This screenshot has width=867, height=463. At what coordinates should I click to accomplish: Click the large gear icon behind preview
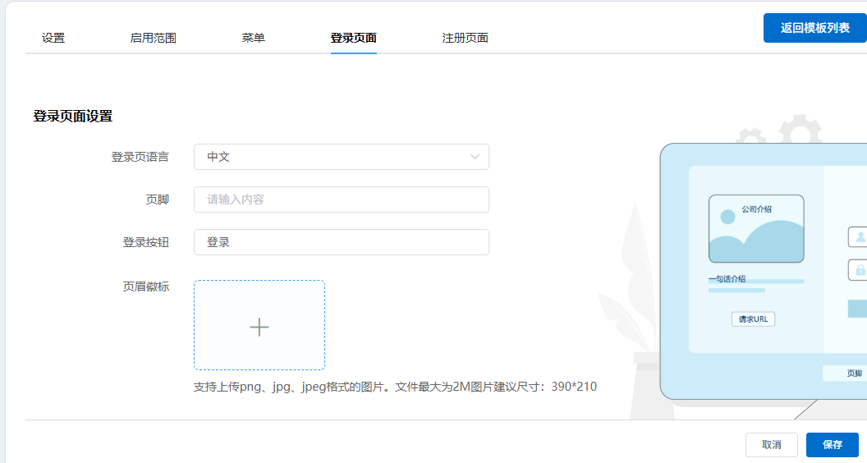(x=800, y=131)
